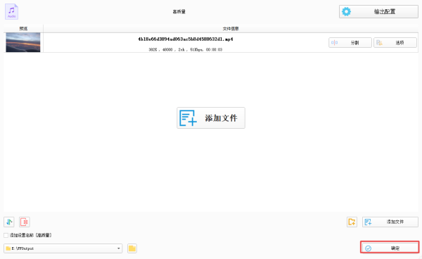422x259 pixels.
Task: Select the 预览 column header
Action: pos(23,29)
